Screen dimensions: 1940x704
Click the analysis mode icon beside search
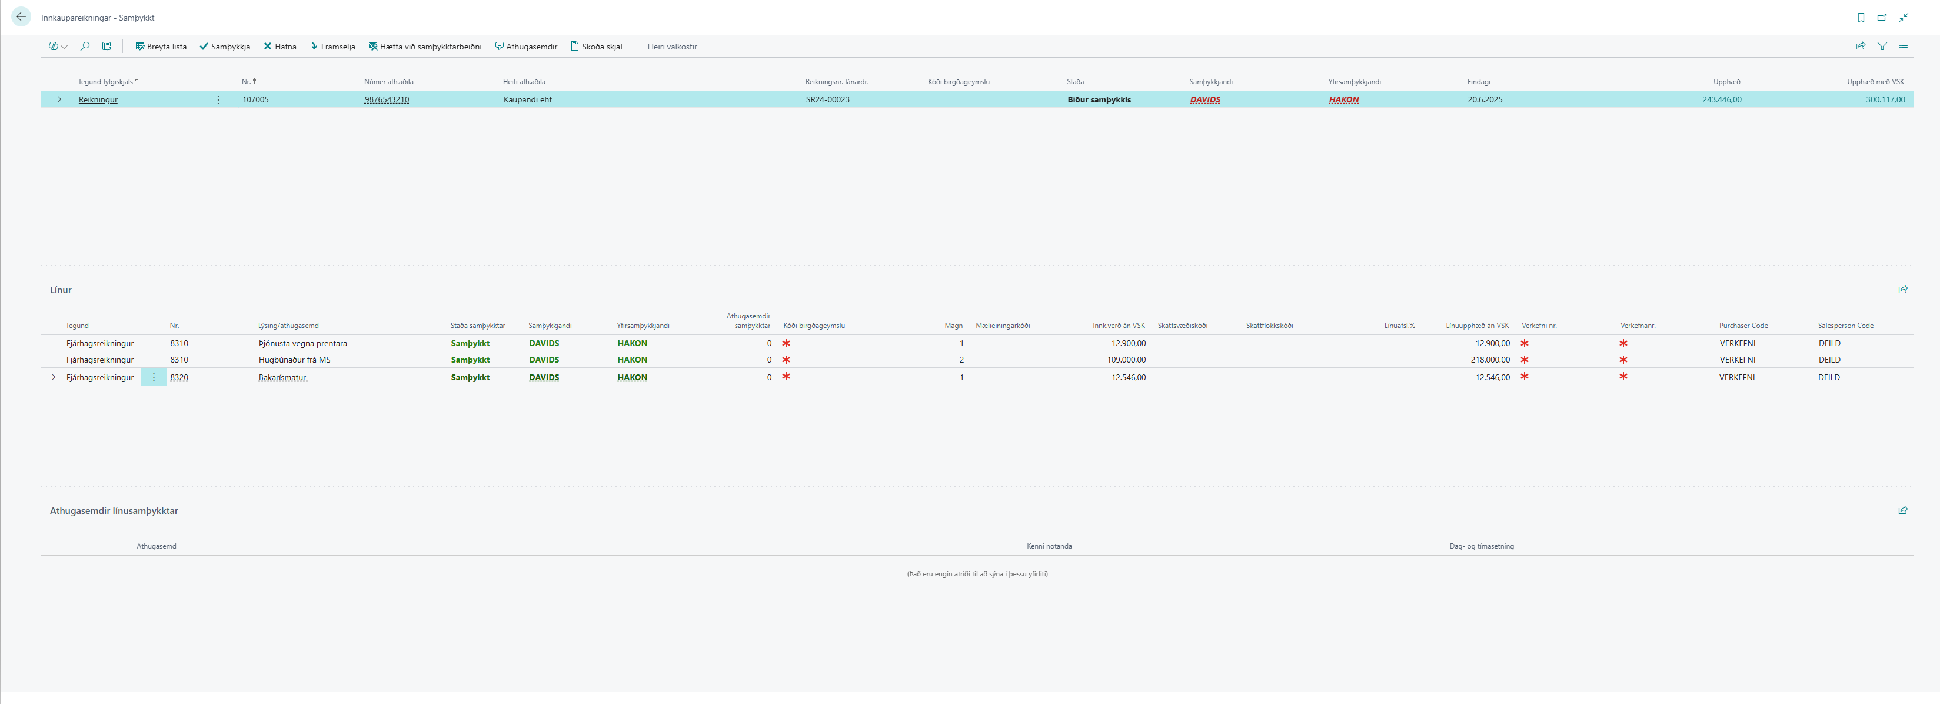click(107, 47)
